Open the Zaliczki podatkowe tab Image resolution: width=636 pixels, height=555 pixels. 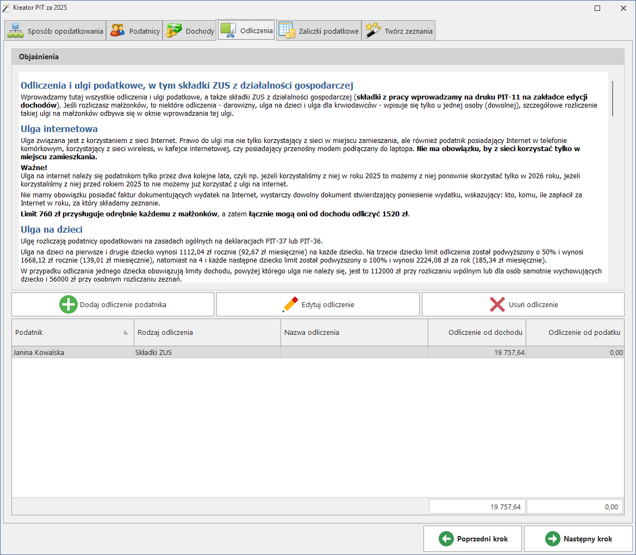tap(319, 30)
